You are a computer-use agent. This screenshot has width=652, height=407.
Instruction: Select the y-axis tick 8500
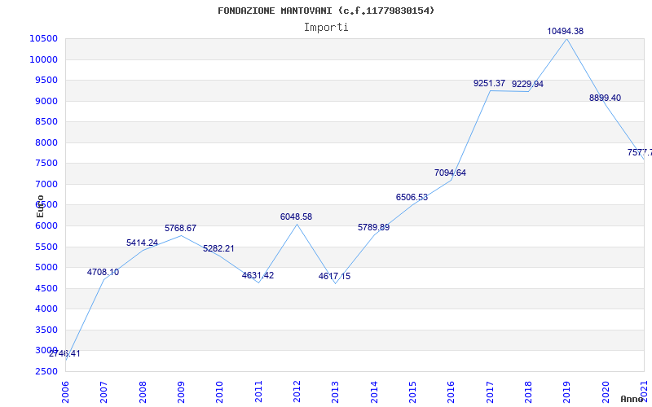[x=46, y=121]
